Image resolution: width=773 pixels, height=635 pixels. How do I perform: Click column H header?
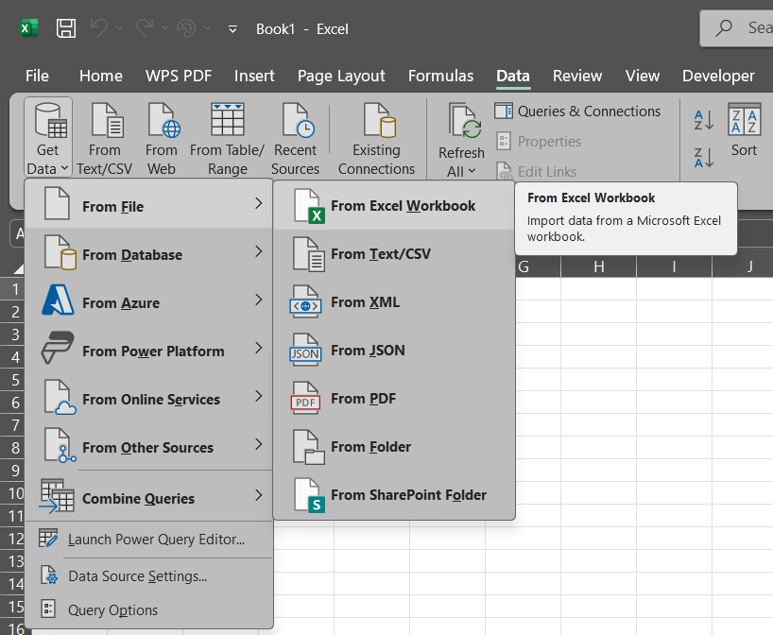point(598,266)
